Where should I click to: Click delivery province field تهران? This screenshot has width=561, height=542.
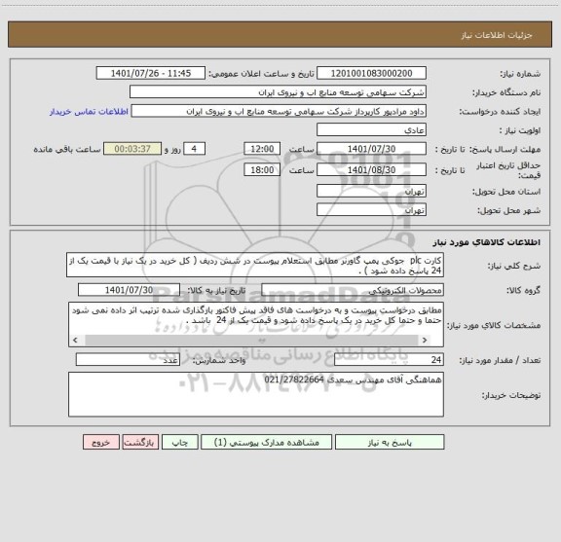point(371,191)
